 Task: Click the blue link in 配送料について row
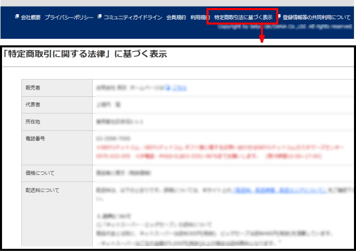pos(279,191)
